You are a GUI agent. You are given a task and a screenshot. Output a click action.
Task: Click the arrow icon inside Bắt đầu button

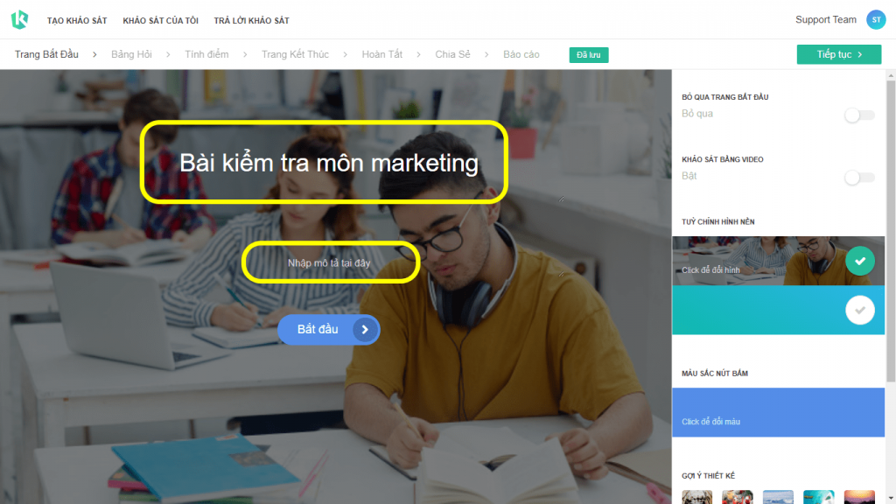[x=365, y=329]
